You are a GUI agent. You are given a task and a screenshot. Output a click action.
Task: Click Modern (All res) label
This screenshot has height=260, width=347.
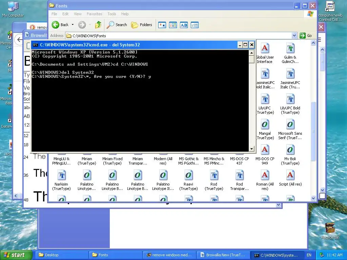(x=163, y=161)
